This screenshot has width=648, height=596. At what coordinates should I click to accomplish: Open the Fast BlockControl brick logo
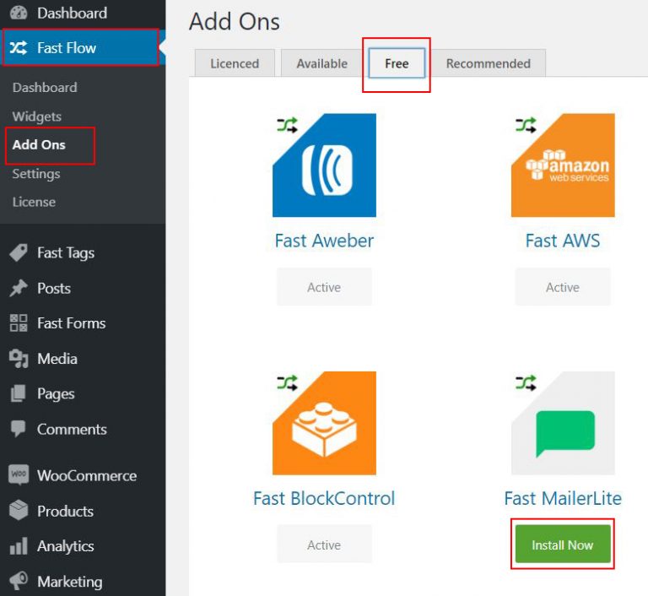click(324, 423)
